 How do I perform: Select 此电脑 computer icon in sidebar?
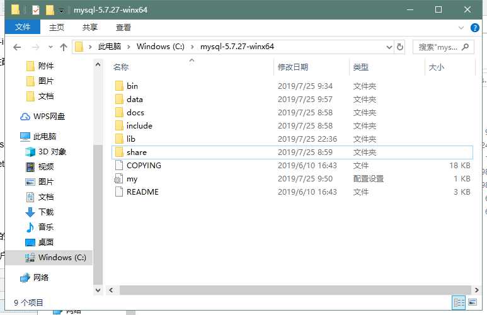[x=25, y=137]
